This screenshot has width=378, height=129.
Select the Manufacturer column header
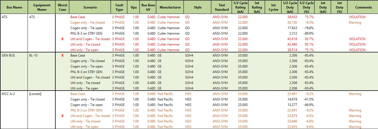[x=170, y=7]
